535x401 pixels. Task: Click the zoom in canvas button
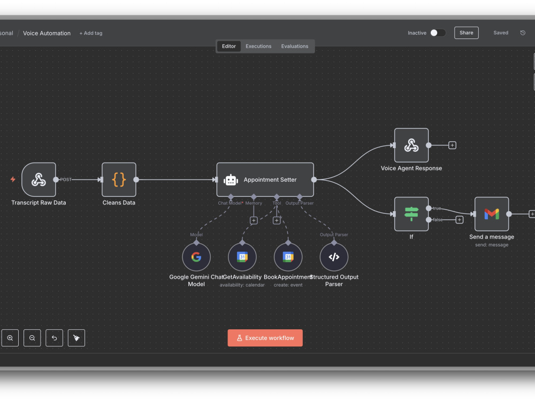[x=10, y=338]
